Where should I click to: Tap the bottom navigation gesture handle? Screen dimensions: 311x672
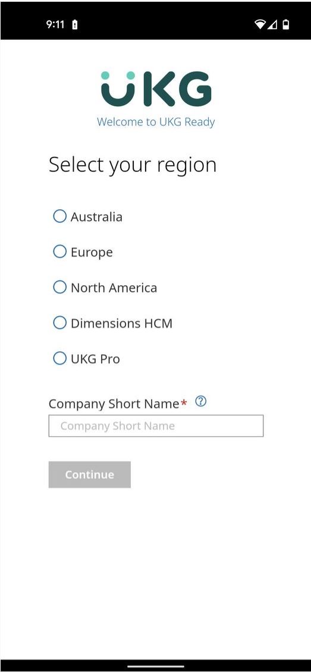pyautogui.click(x=156, y=667)
